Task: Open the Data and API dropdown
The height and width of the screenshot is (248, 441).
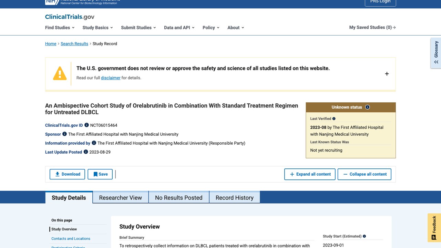Action: [x=179, y=28]
